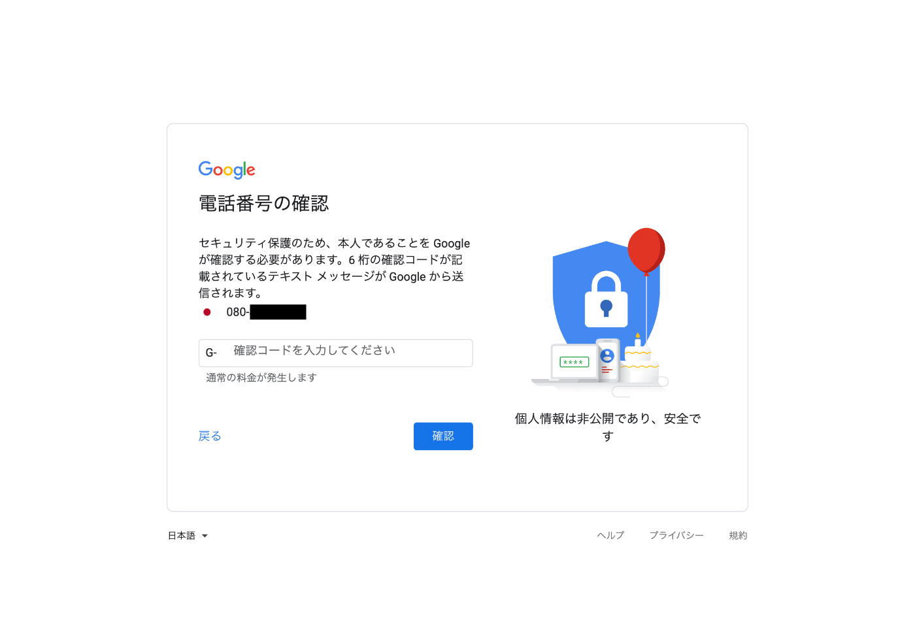The image size is (915, 635).
Task: Click the smartphone profile illustration
Action: [x=607, y=360]
